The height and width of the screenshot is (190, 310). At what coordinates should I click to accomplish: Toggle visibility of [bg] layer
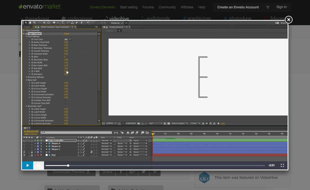point(24,155)
